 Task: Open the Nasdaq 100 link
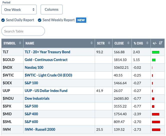tap(34, 67)
